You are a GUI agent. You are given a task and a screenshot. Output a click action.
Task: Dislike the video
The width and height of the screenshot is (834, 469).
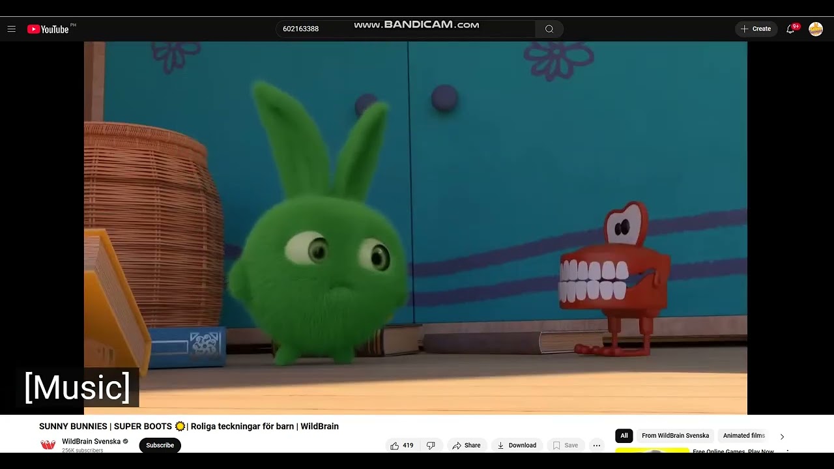[x=431, y=446]
